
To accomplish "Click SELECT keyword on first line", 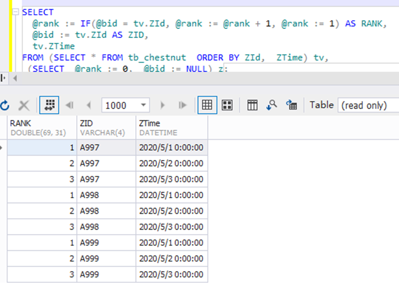I will coord(38,12).
